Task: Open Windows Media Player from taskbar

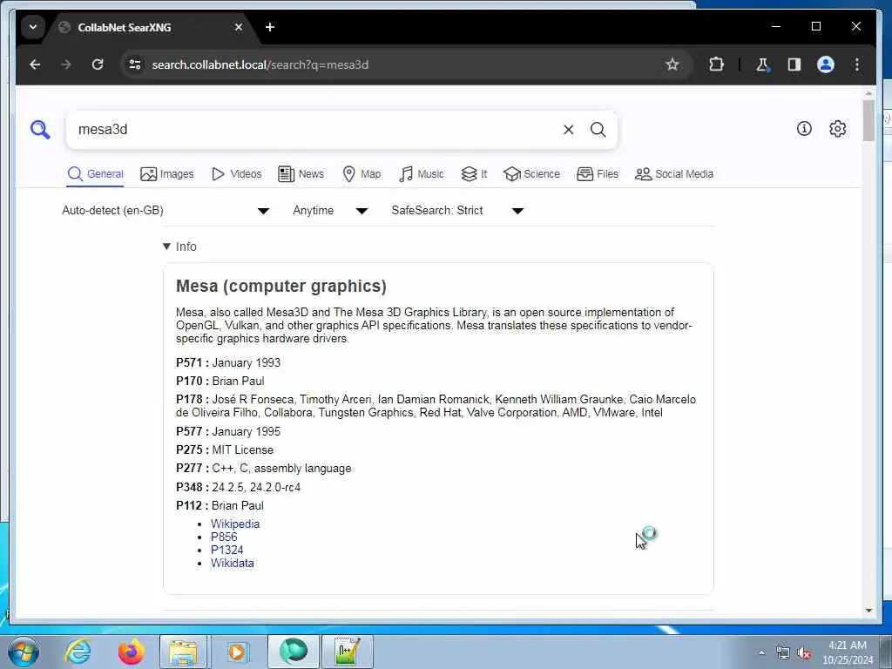Action: coord(237,652)
